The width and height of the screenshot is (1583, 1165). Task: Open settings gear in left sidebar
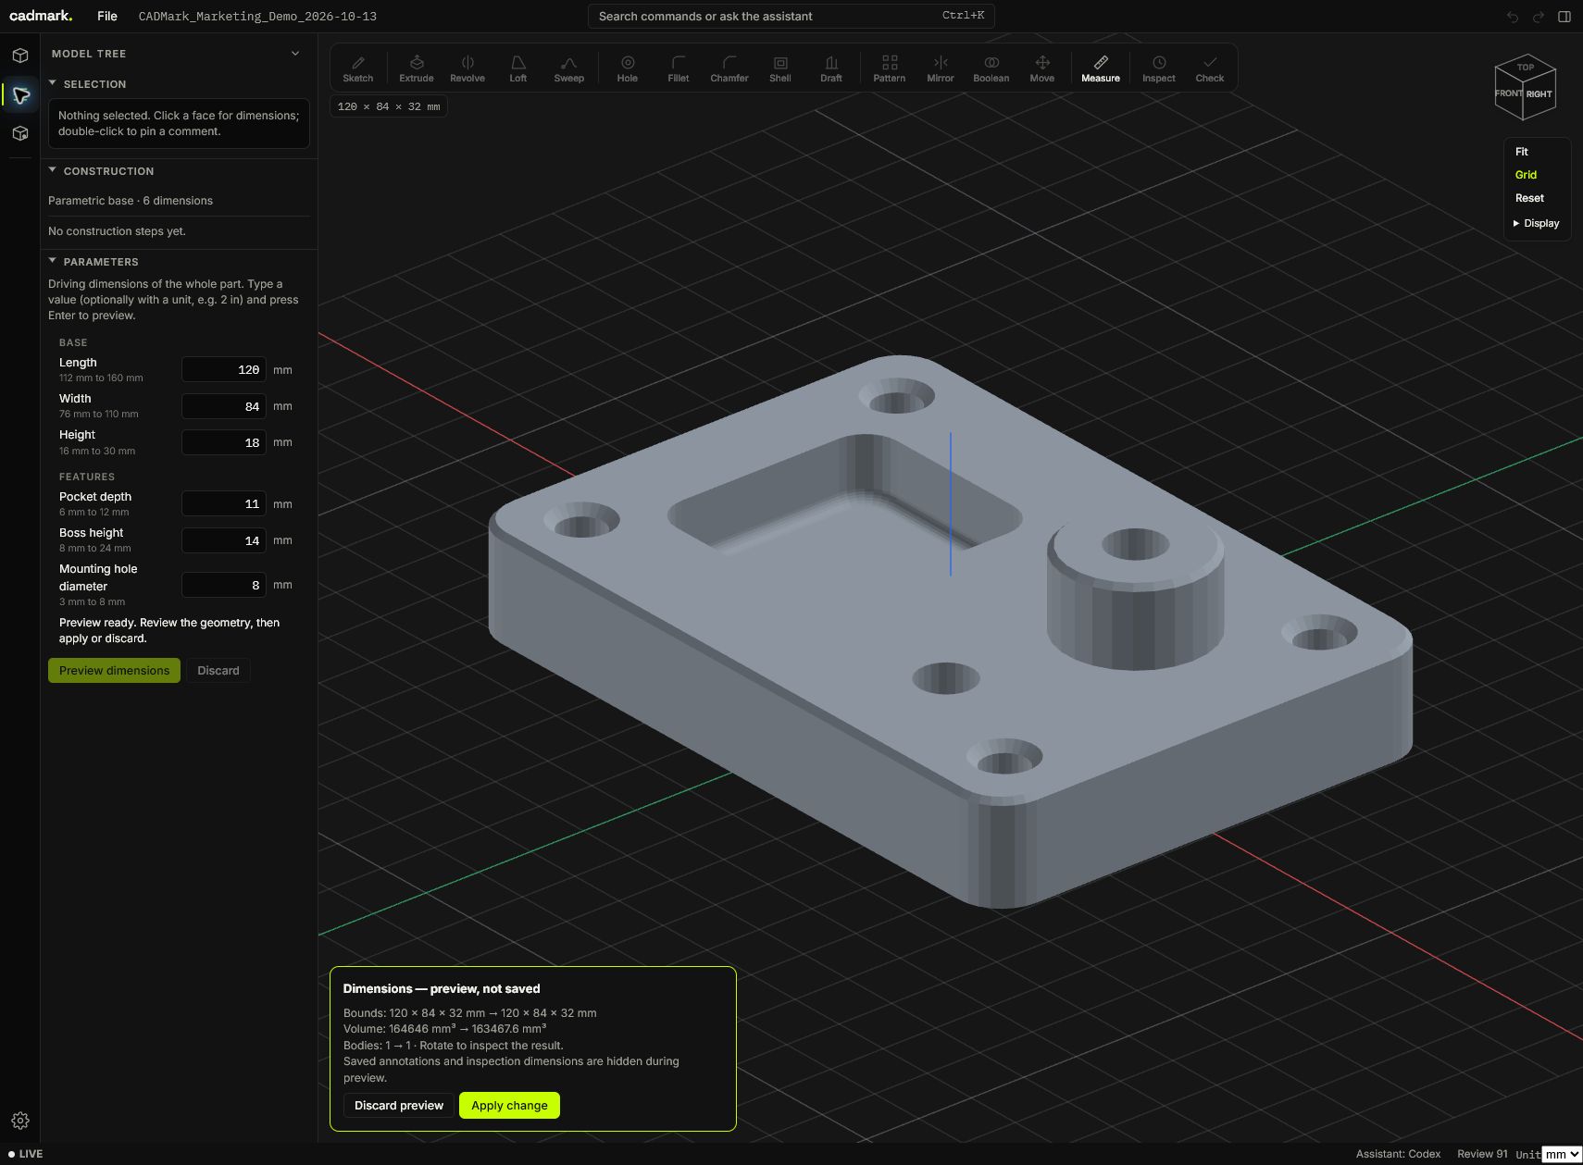pyautogui.click(x=20, y=1121)
